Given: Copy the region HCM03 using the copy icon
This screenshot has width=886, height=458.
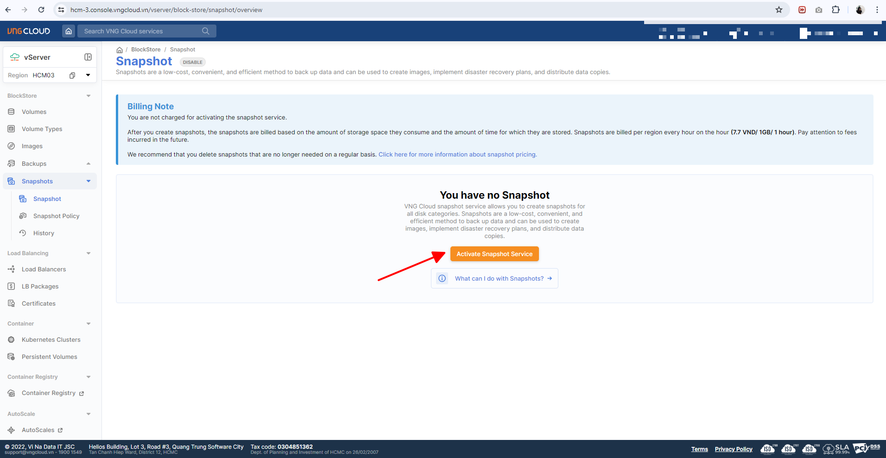Looking at the screenshot, I should [72, 75].
